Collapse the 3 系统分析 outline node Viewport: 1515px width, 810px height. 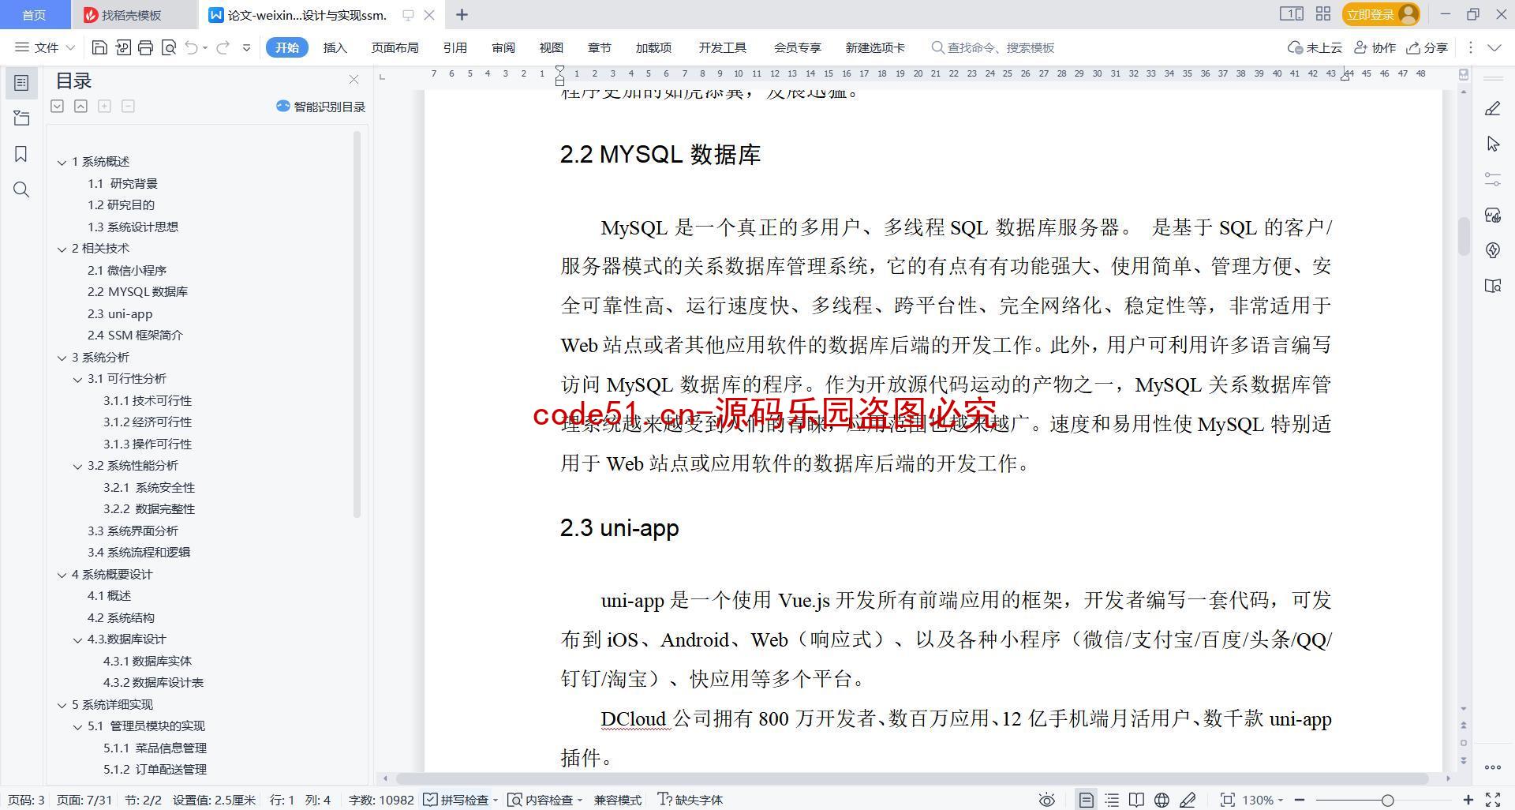(62, 358)
